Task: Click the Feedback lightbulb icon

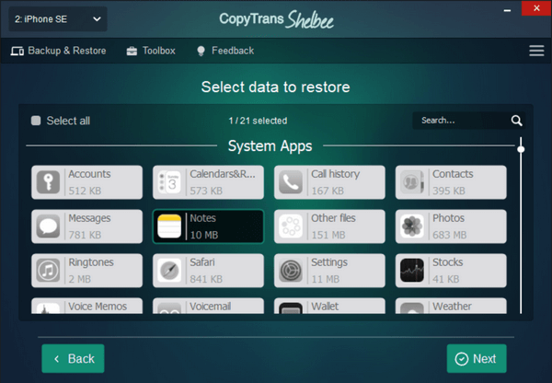Action: (x=201, y=51)
